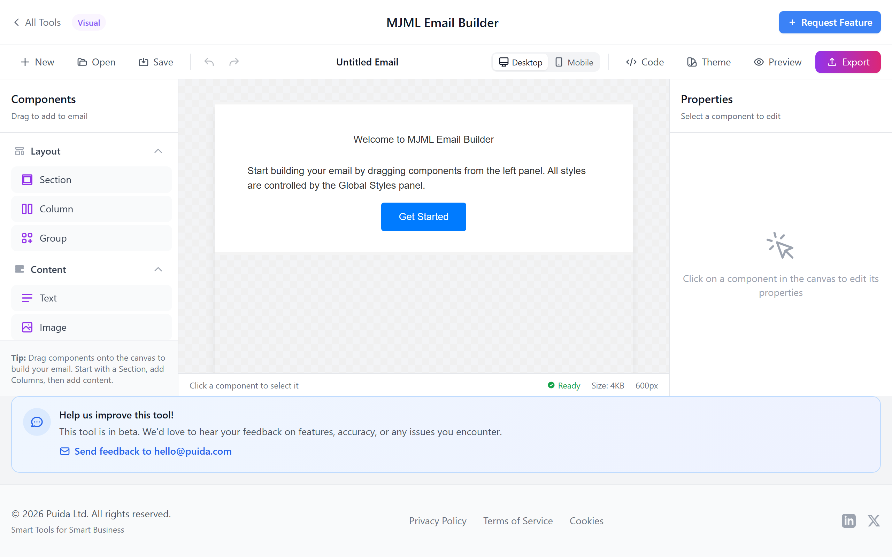Click the Redo arrow dropdown
This screenshot has width=892, height=557.
(234, 62)
